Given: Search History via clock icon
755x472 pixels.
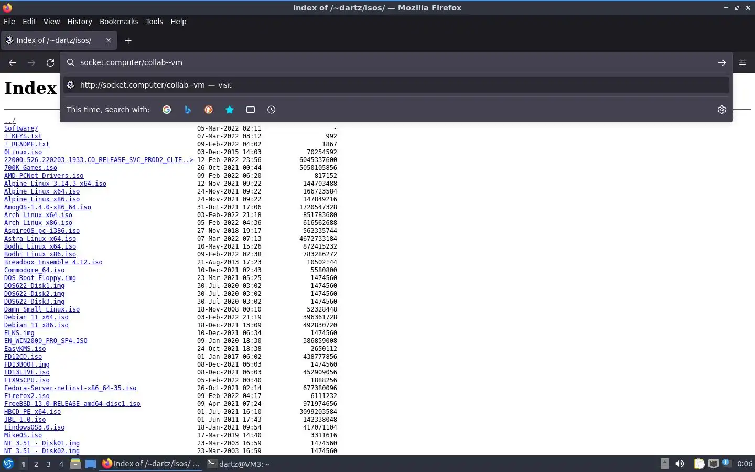Looking at the screenshot, I should click(272, 110).
